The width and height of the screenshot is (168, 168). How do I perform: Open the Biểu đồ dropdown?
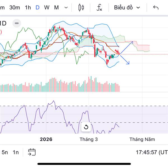(x=127, y=8)
